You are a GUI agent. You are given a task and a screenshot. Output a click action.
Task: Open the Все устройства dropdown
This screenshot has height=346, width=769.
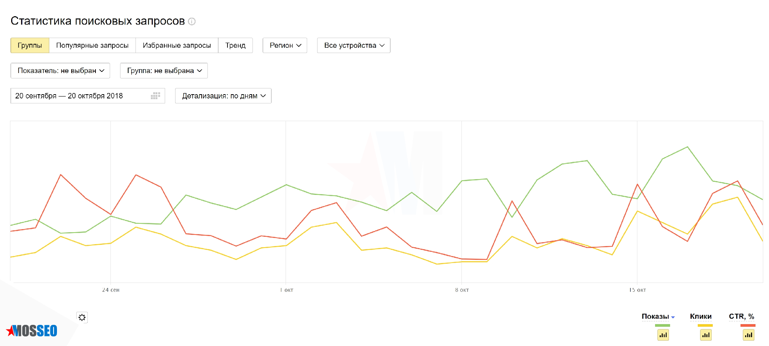354,45
